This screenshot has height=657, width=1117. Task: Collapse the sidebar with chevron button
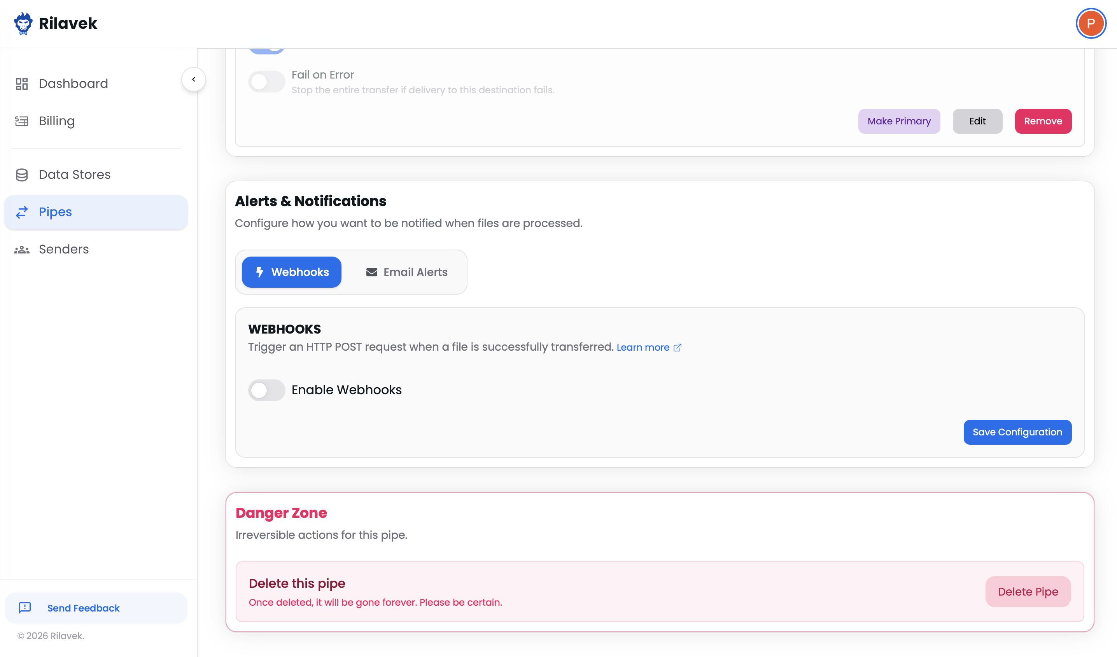click(194, 79)
